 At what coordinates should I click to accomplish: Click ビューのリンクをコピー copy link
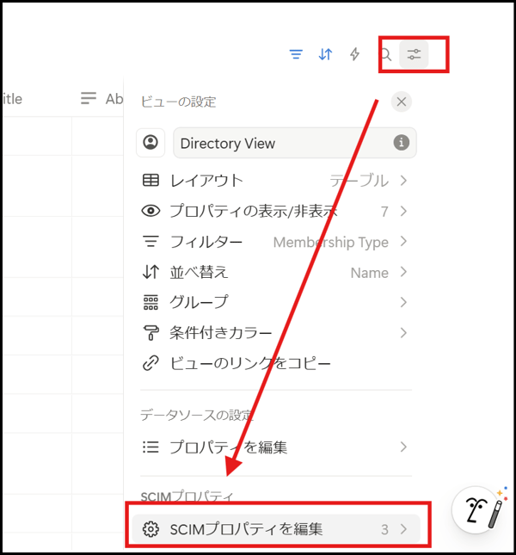click(249, 363)
